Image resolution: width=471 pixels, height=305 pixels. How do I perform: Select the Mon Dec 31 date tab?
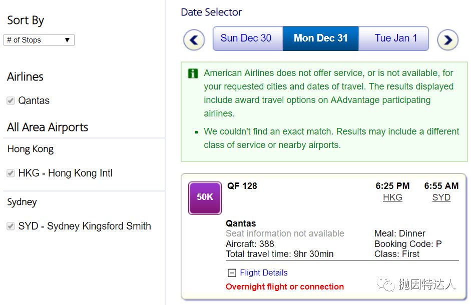click(320, 38)
